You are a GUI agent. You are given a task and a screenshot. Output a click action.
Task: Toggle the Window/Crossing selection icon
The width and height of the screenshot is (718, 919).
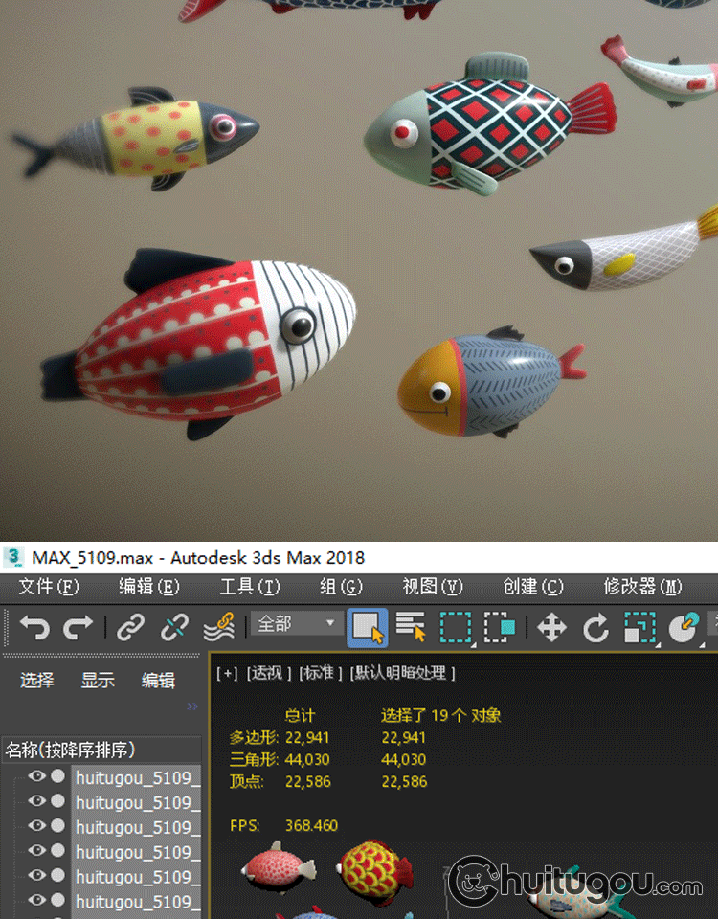(x=500, y=628)
